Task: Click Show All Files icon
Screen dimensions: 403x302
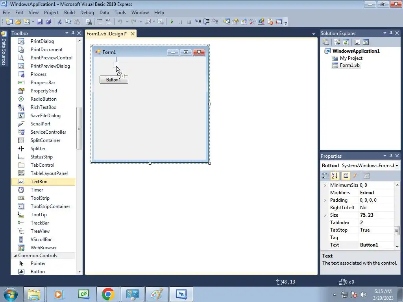Action: click(337, 42)
